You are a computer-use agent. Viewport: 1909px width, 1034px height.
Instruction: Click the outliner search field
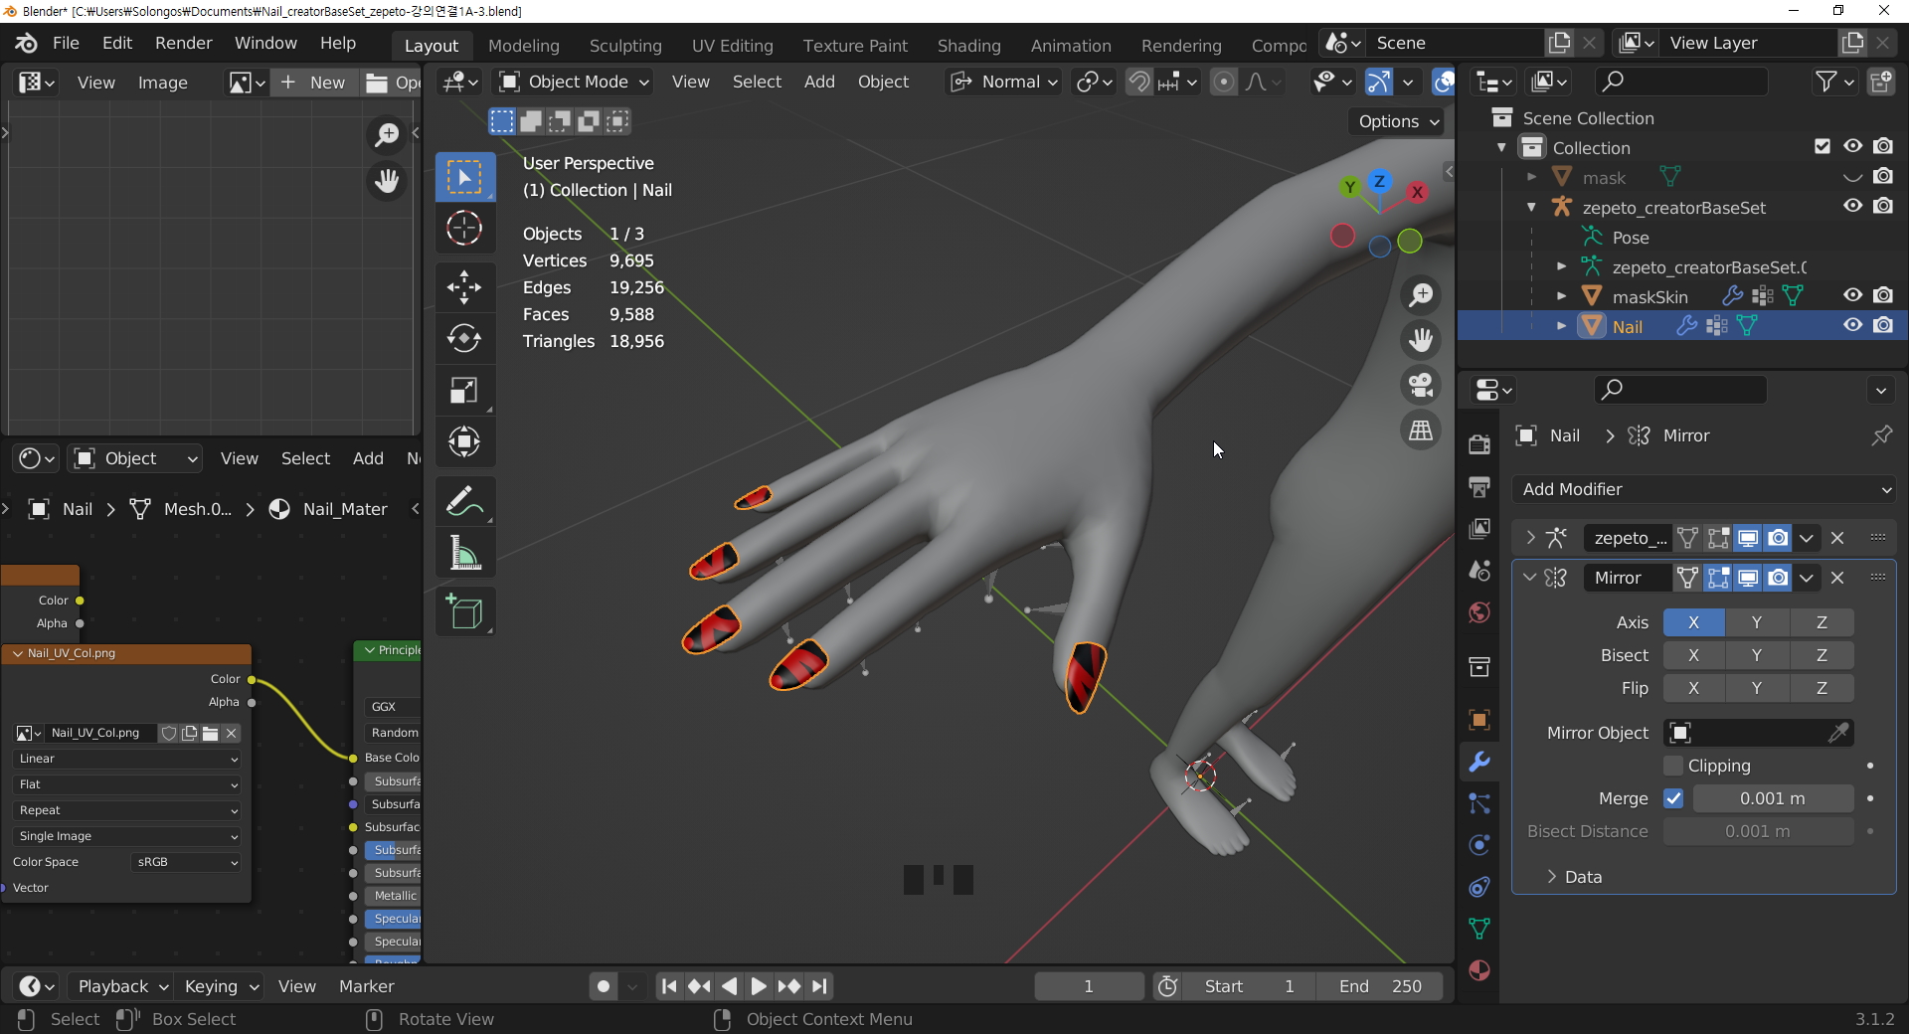(x=1680, y=82)
